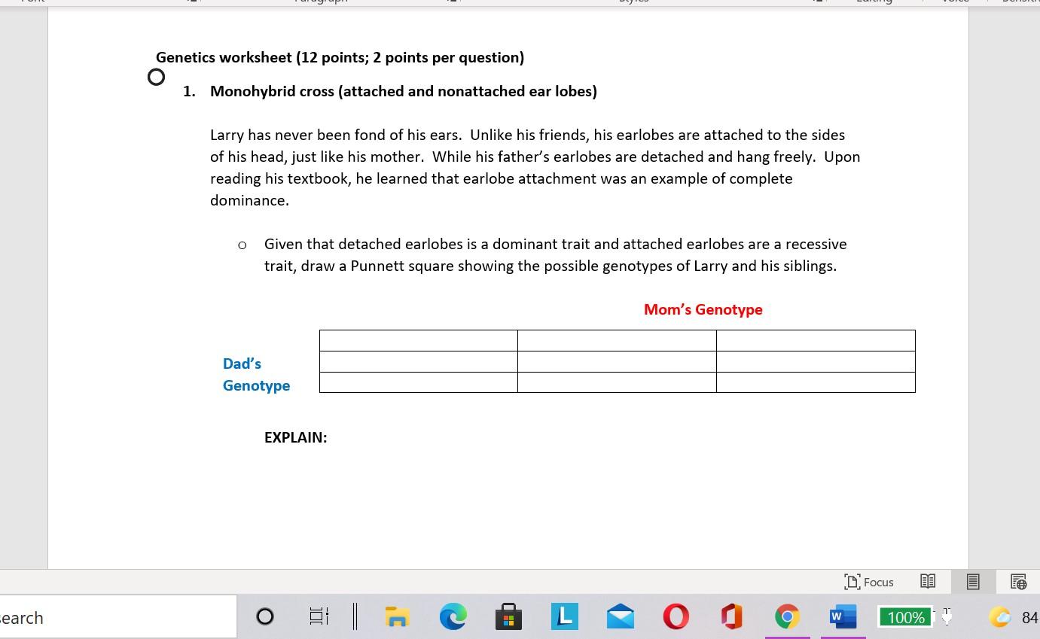
Task: Select the Word icon on the taskbar
Action: (843, 617)
